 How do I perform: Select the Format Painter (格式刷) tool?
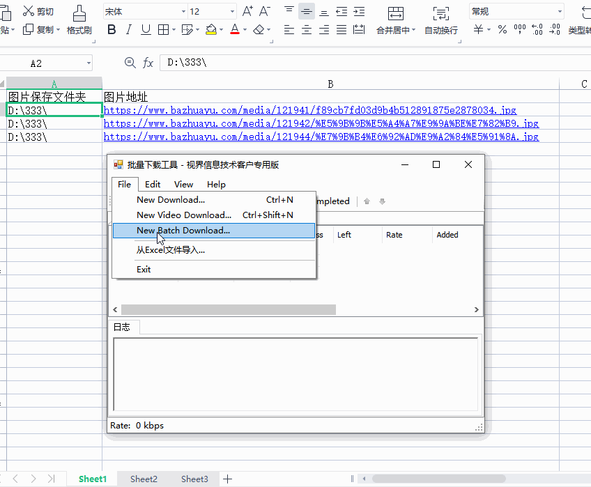pyautogui.click(x=79, y=20)
